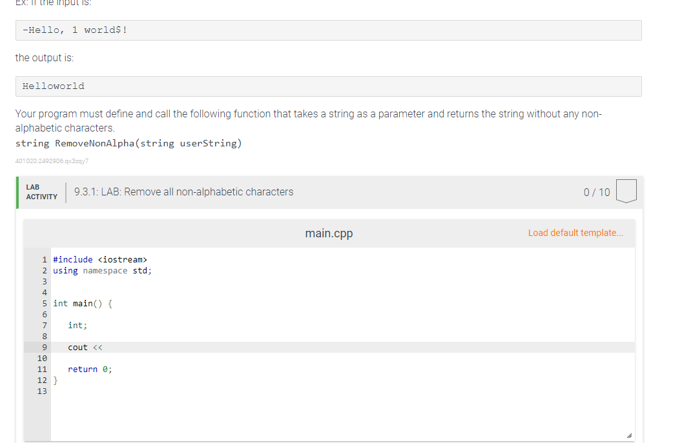Click the 0 / 10 score text
This screenshot has width=682, height=443.
coord(597,192)
